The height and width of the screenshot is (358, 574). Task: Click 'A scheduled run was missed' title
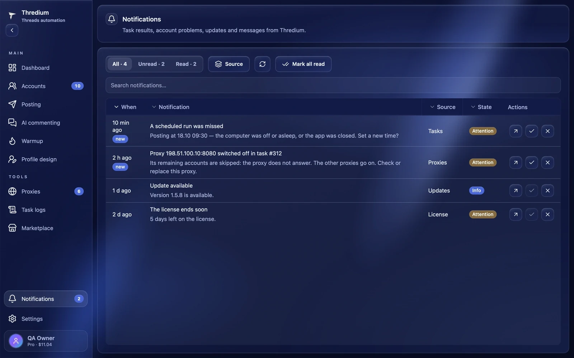pyautogui.click(x=187, y=126)
